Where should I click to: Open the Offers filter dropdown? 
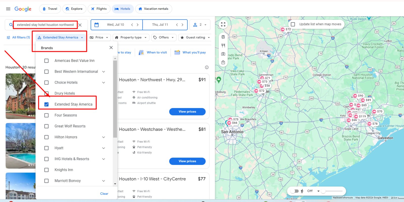(164, 37)
